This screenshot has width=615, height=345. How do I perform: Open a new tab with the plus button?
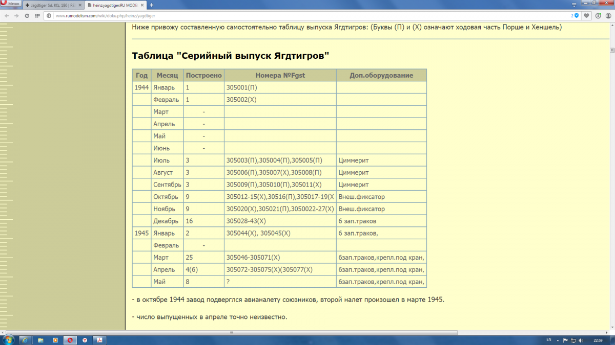[x=152, y=5]
